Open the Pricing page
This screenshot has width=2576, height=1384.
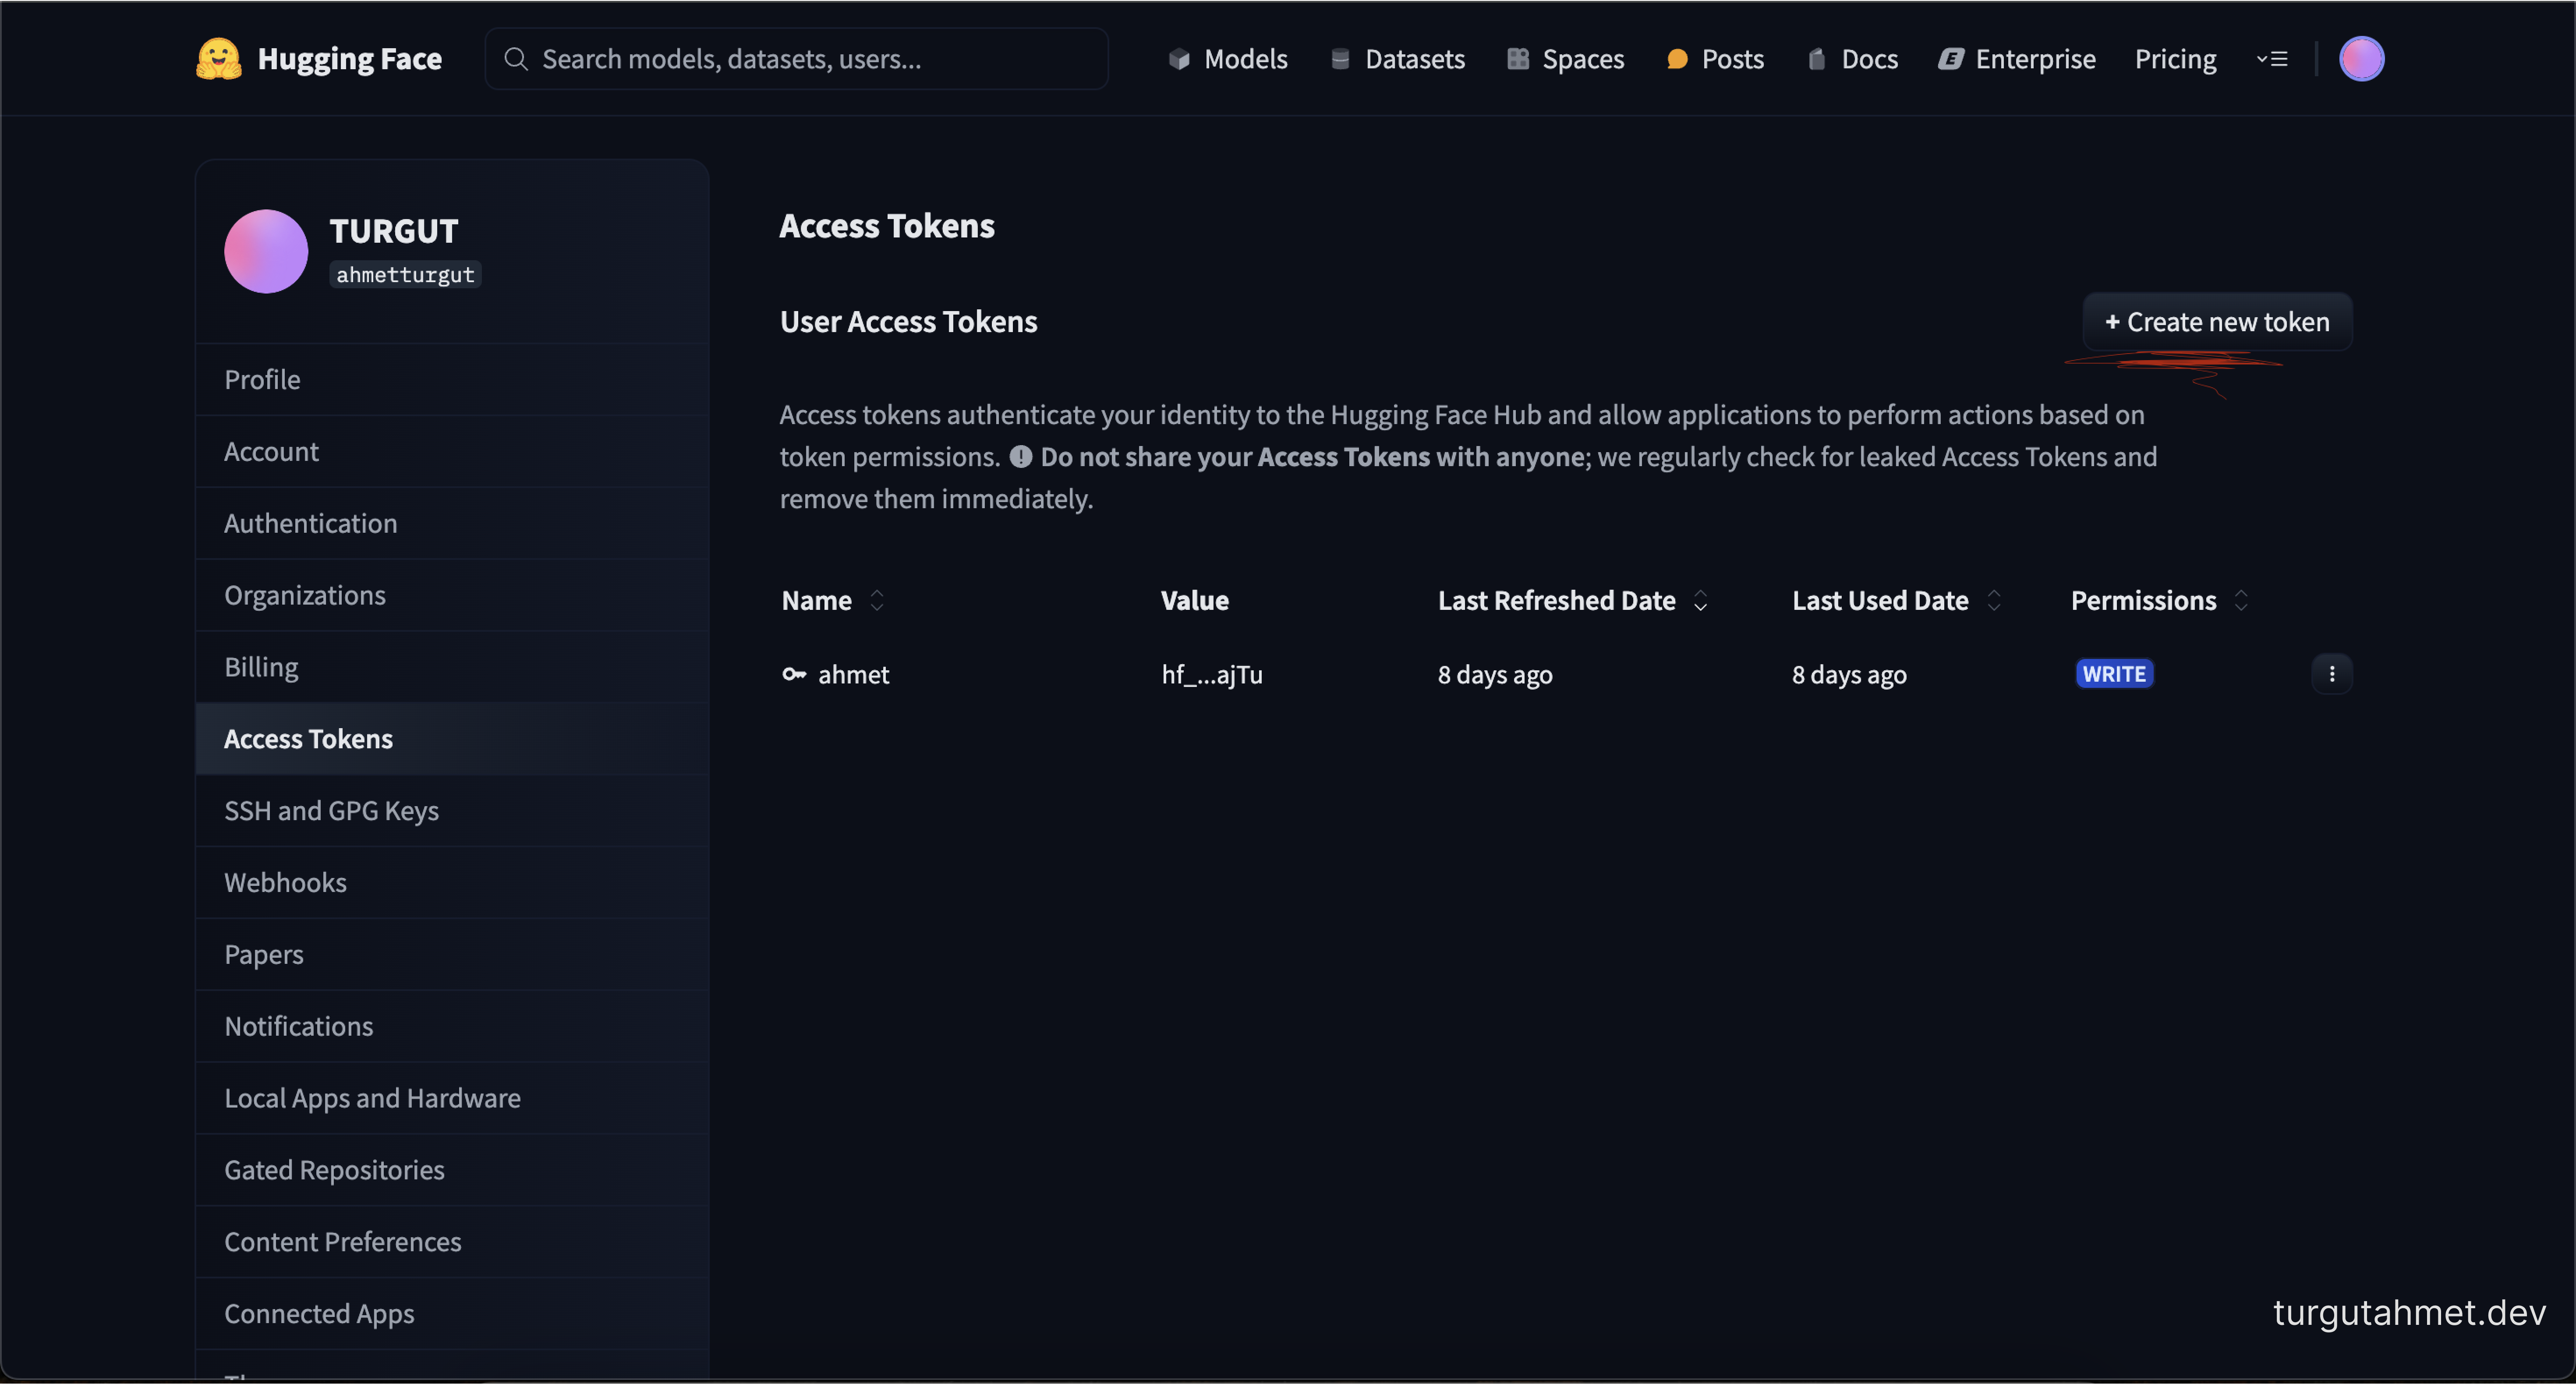point(2175,59)
